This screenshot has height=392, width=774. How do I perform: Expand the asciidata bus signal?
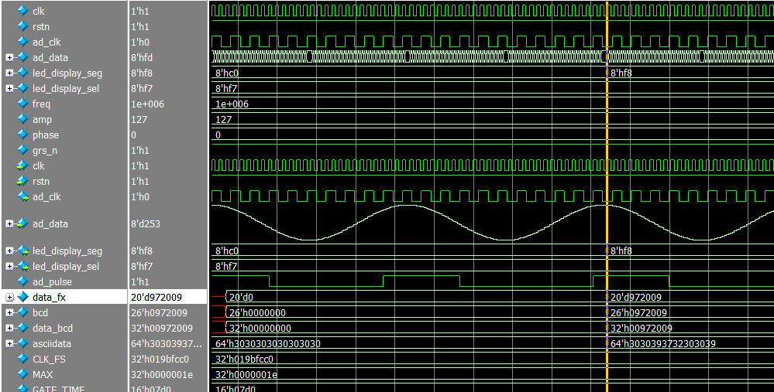click(9, 343)
